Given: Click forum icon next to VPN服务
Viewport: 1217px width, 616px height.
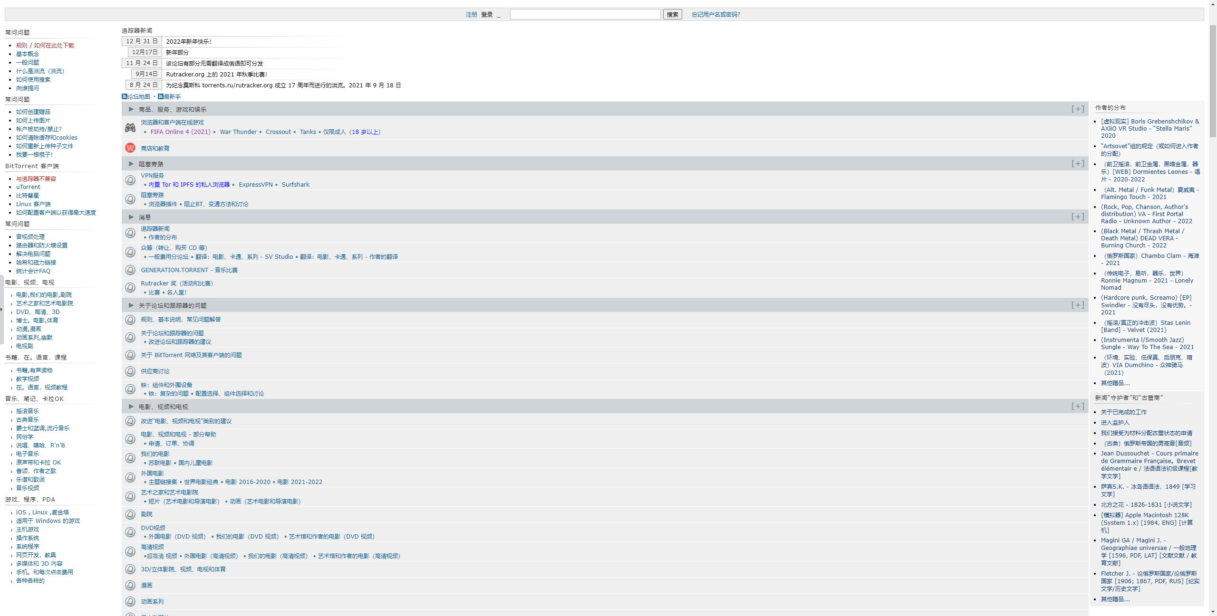Looking at the screenshot, I should click(x=130, y=180).
